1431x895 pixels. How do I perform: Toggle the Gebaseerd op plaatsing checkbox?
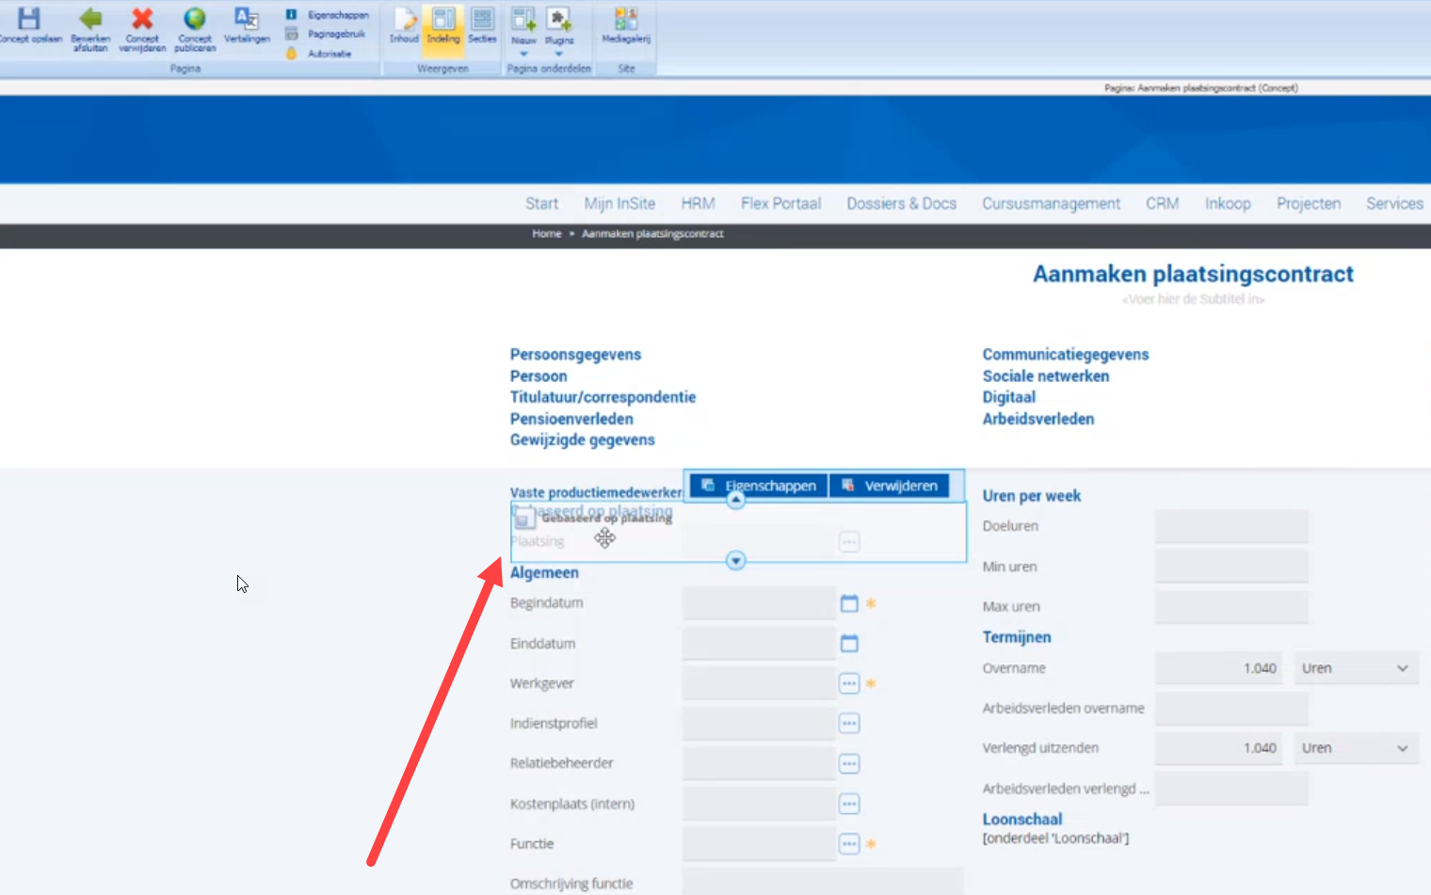(x=524, y=518)
